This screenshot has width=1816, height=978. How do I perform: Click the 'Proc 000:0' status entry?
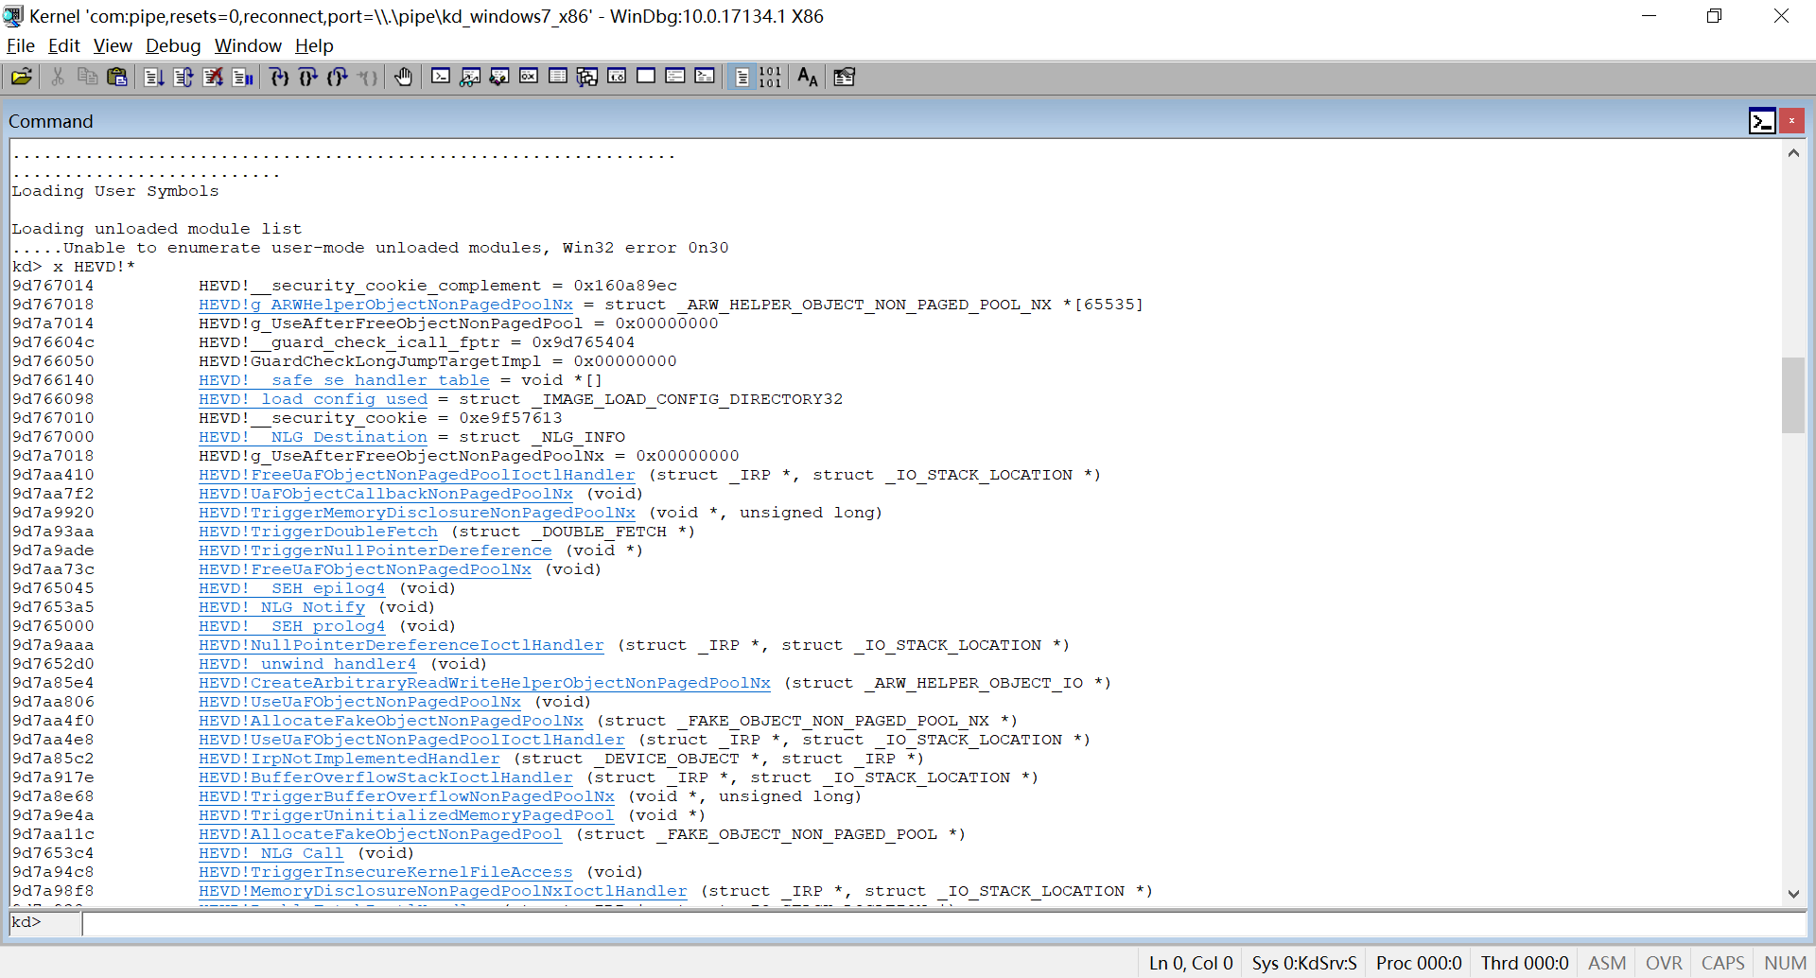pyautogui.click(x=1419, y=963)
